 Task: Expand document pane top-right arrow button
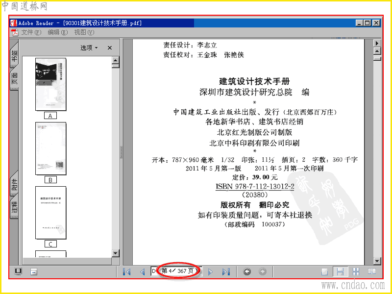(377, 43)
